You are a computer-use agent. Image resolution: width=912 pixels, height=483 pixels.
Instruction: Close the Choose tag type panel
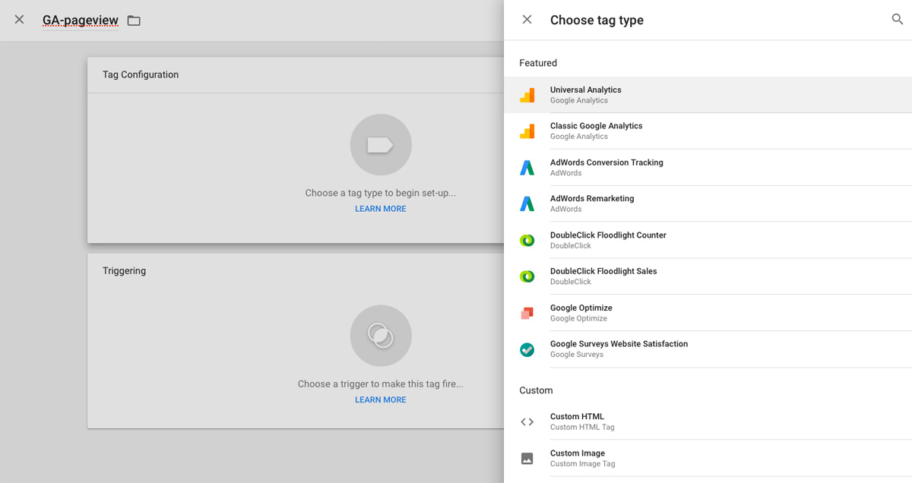point(527,20)
